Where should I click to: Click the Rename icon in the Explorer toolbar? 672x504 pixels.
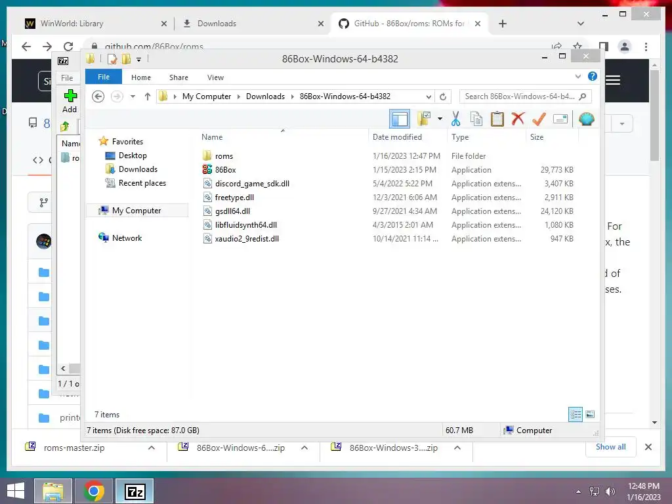[x=560, y=119]
